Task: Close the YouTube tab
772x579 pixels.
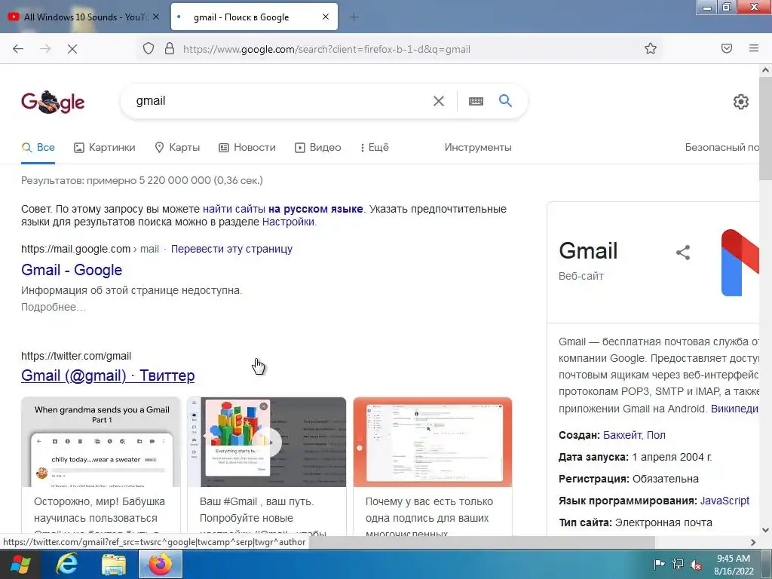Action: click(156, 17)
